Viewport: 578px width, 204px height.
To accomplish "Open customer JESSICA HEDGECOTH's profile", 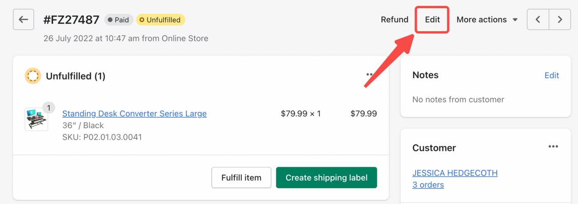I will [x=455, y=173].
